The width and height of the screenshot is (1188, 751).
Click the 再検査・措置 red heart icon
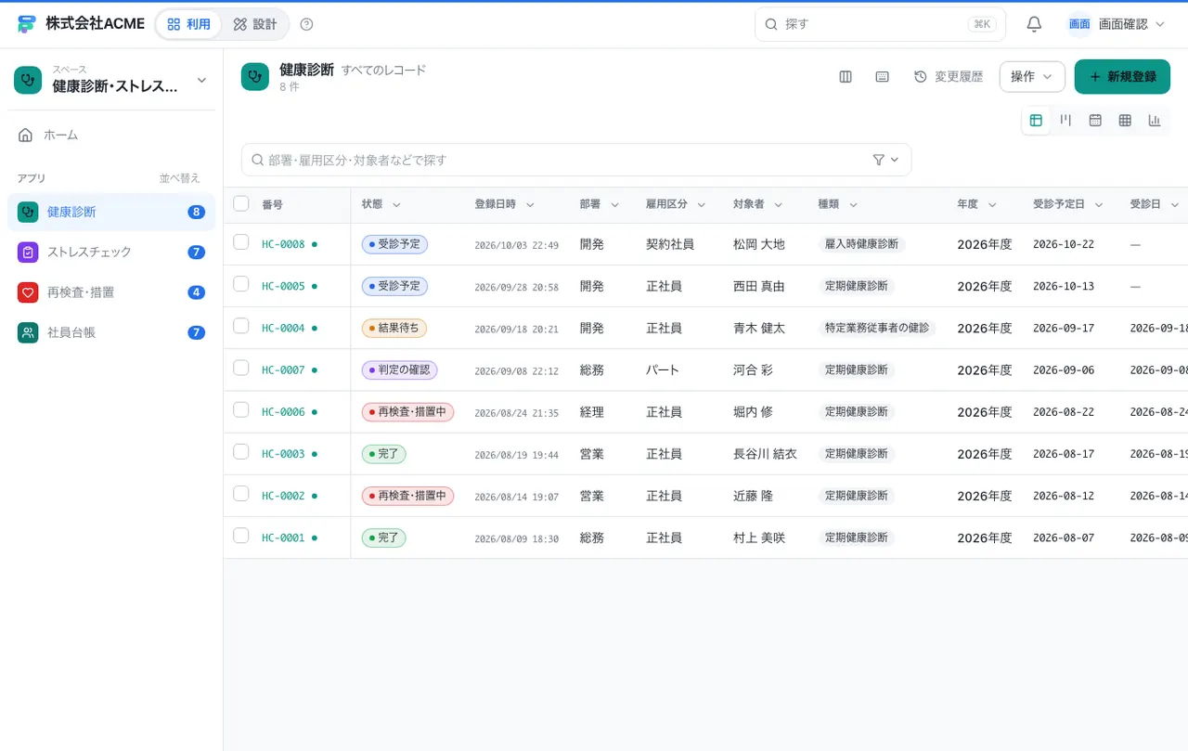tap(28, 292)
